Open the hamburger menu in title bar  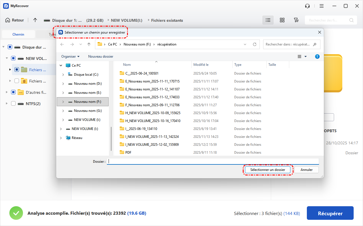tap(322, 6)
